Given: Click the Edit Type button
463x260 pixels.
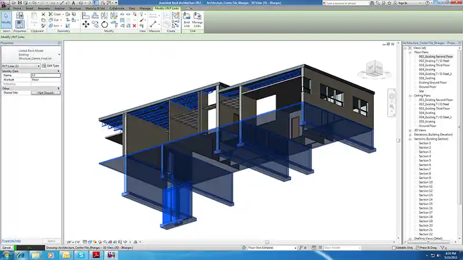Looking at the screenshot, I should click(x=51, y=66).
